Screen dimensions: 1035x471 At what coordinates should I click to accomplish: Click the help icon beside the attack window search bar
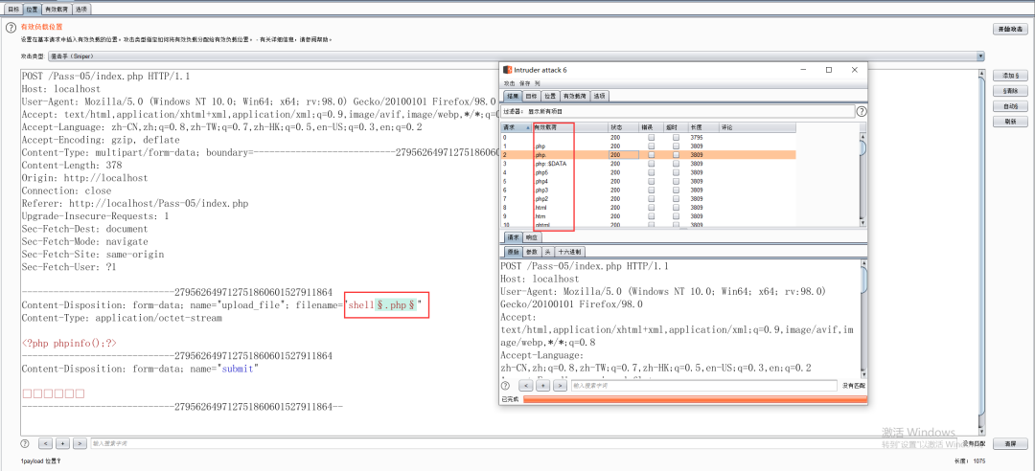point(505,386)
